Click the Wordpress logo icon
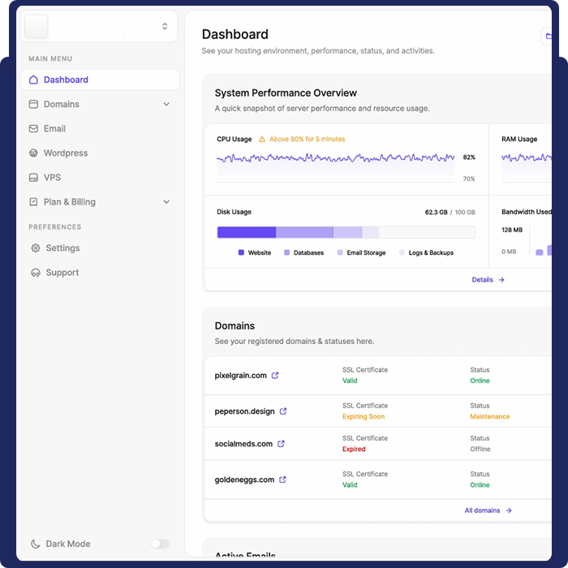The image size is (568, 568). tap(33, 153)
